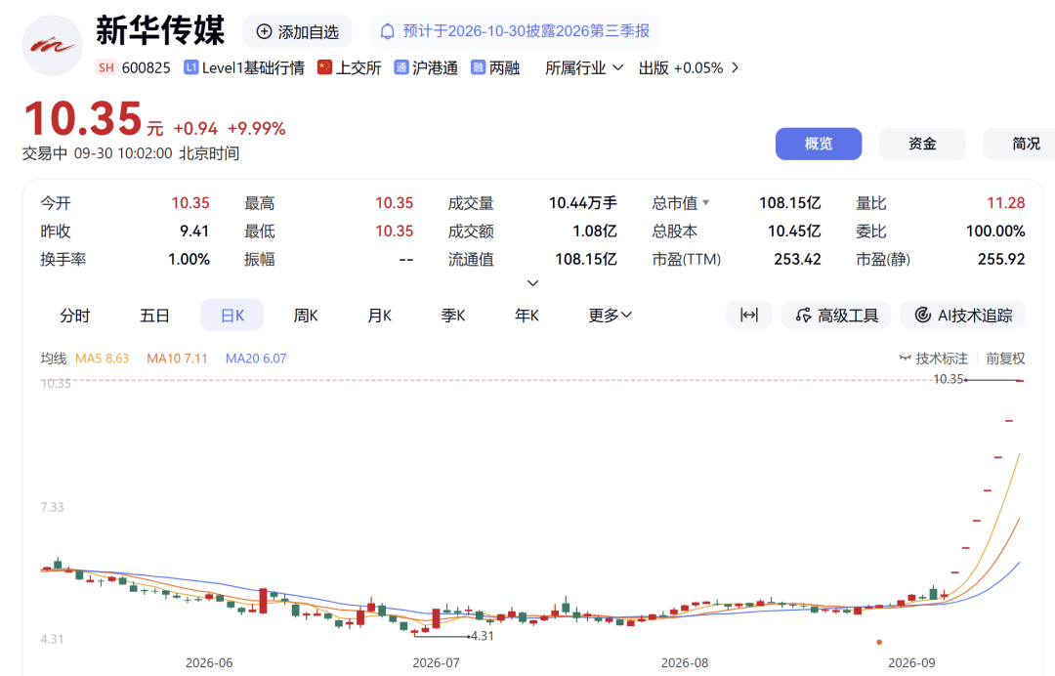The height and width of the screenshot is (676, 1055).
Task: Select the 季K chart tab
Action: 453,316
